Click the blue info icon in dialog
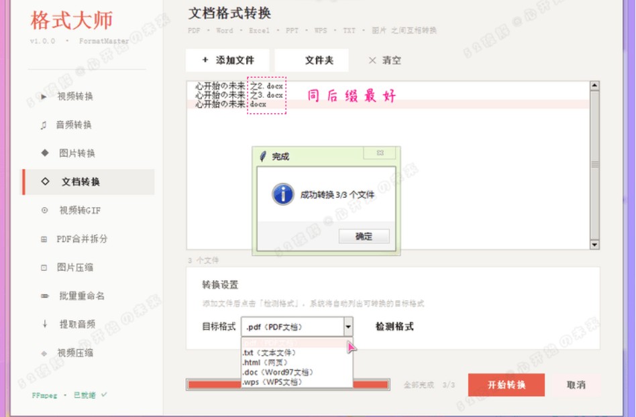Image resolution: width=636 pixels, height=417 pixels. pyautogui.click(x=282, y=194)
